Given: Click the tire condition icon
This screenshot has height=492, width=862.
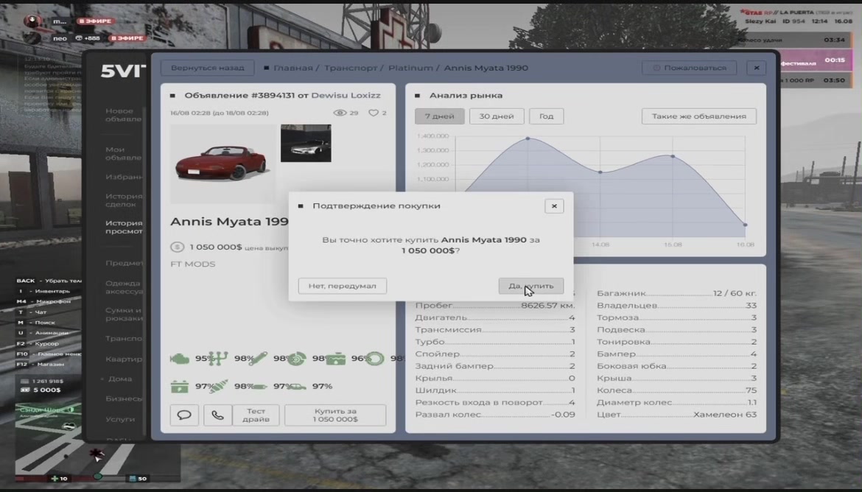Looking at the screenshot, I should [x=375, y=359].
